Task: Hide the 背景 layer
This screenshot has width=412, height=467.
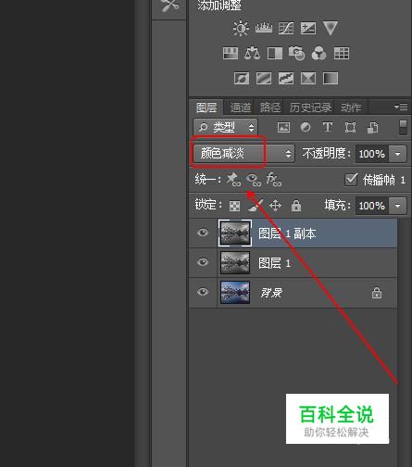Action: click(x=203, y=292)
